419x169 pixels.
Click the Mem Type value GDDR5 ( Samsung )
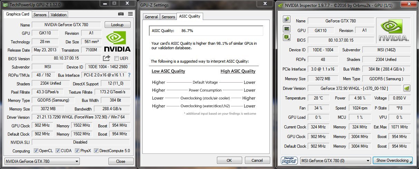coord(387,79)
